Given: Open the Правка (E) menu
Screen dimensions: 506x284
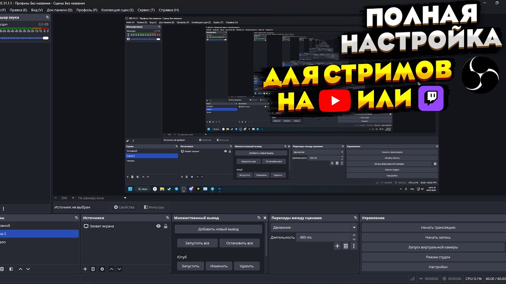Looking at the screenshot, I should tap(18, 10).
